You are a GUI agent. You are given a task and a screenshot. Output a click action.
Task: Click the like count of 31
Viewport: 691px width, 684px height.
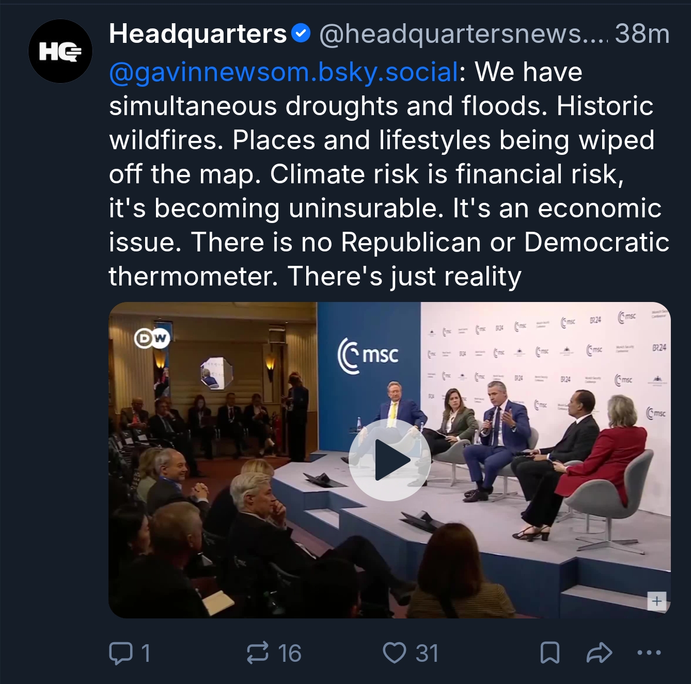(427, 653)
